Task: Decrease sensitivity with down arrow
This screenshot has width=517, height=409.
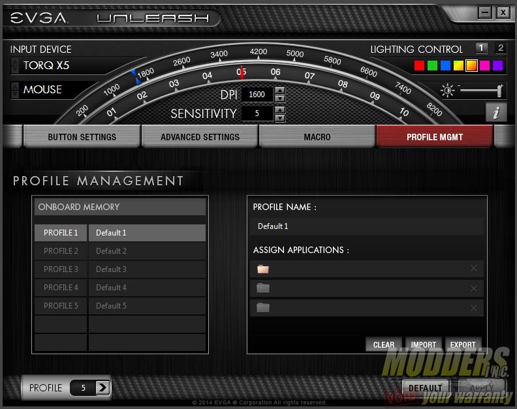Action: coord(280,117)
